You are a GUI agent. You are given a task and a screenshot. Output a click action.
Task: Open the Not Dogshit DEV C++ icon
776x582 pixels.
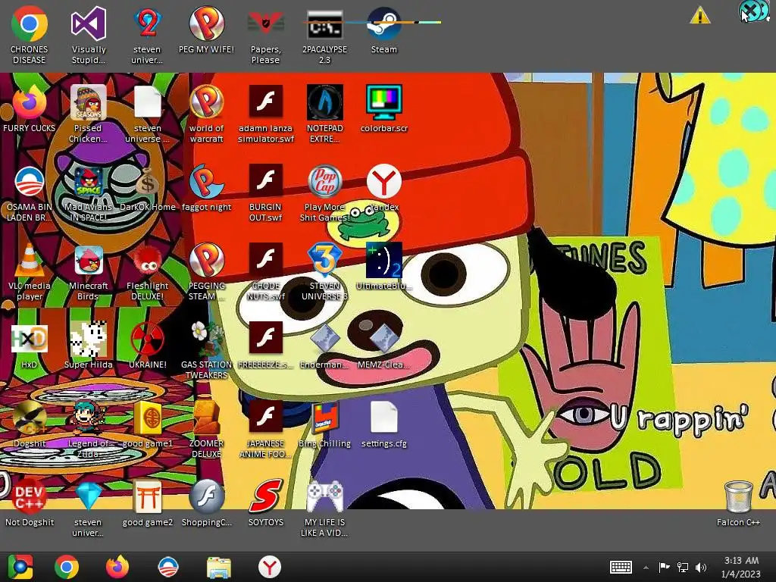(30, 496)
